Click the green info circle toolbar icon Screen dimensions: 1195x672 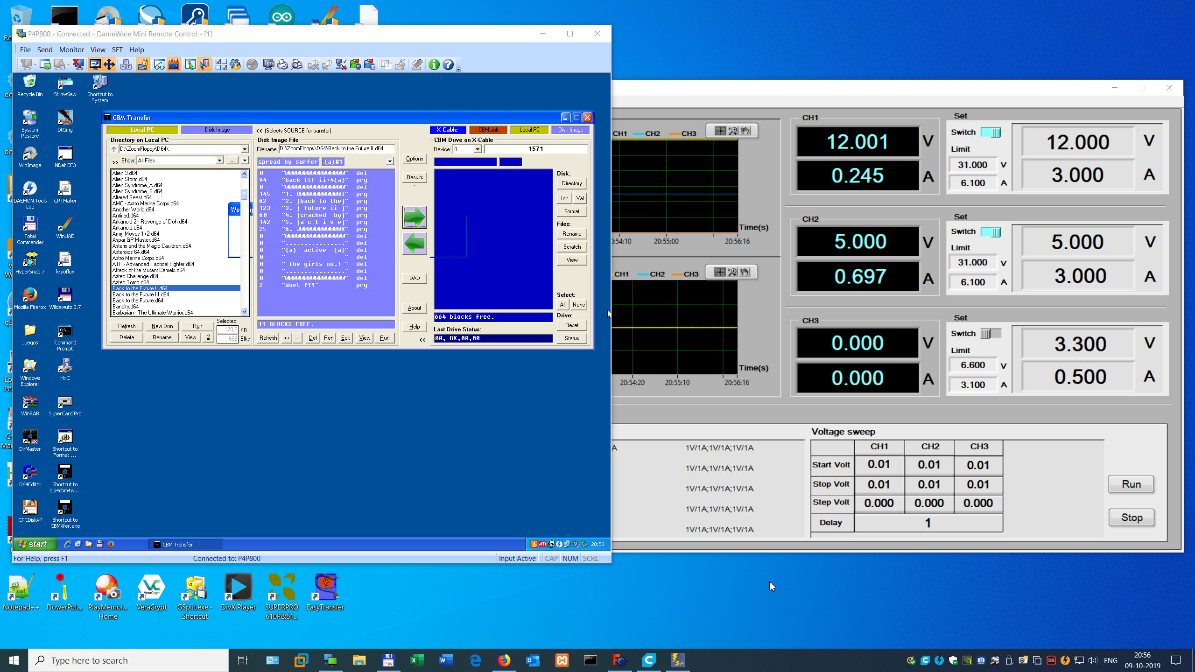pos(434,64)
